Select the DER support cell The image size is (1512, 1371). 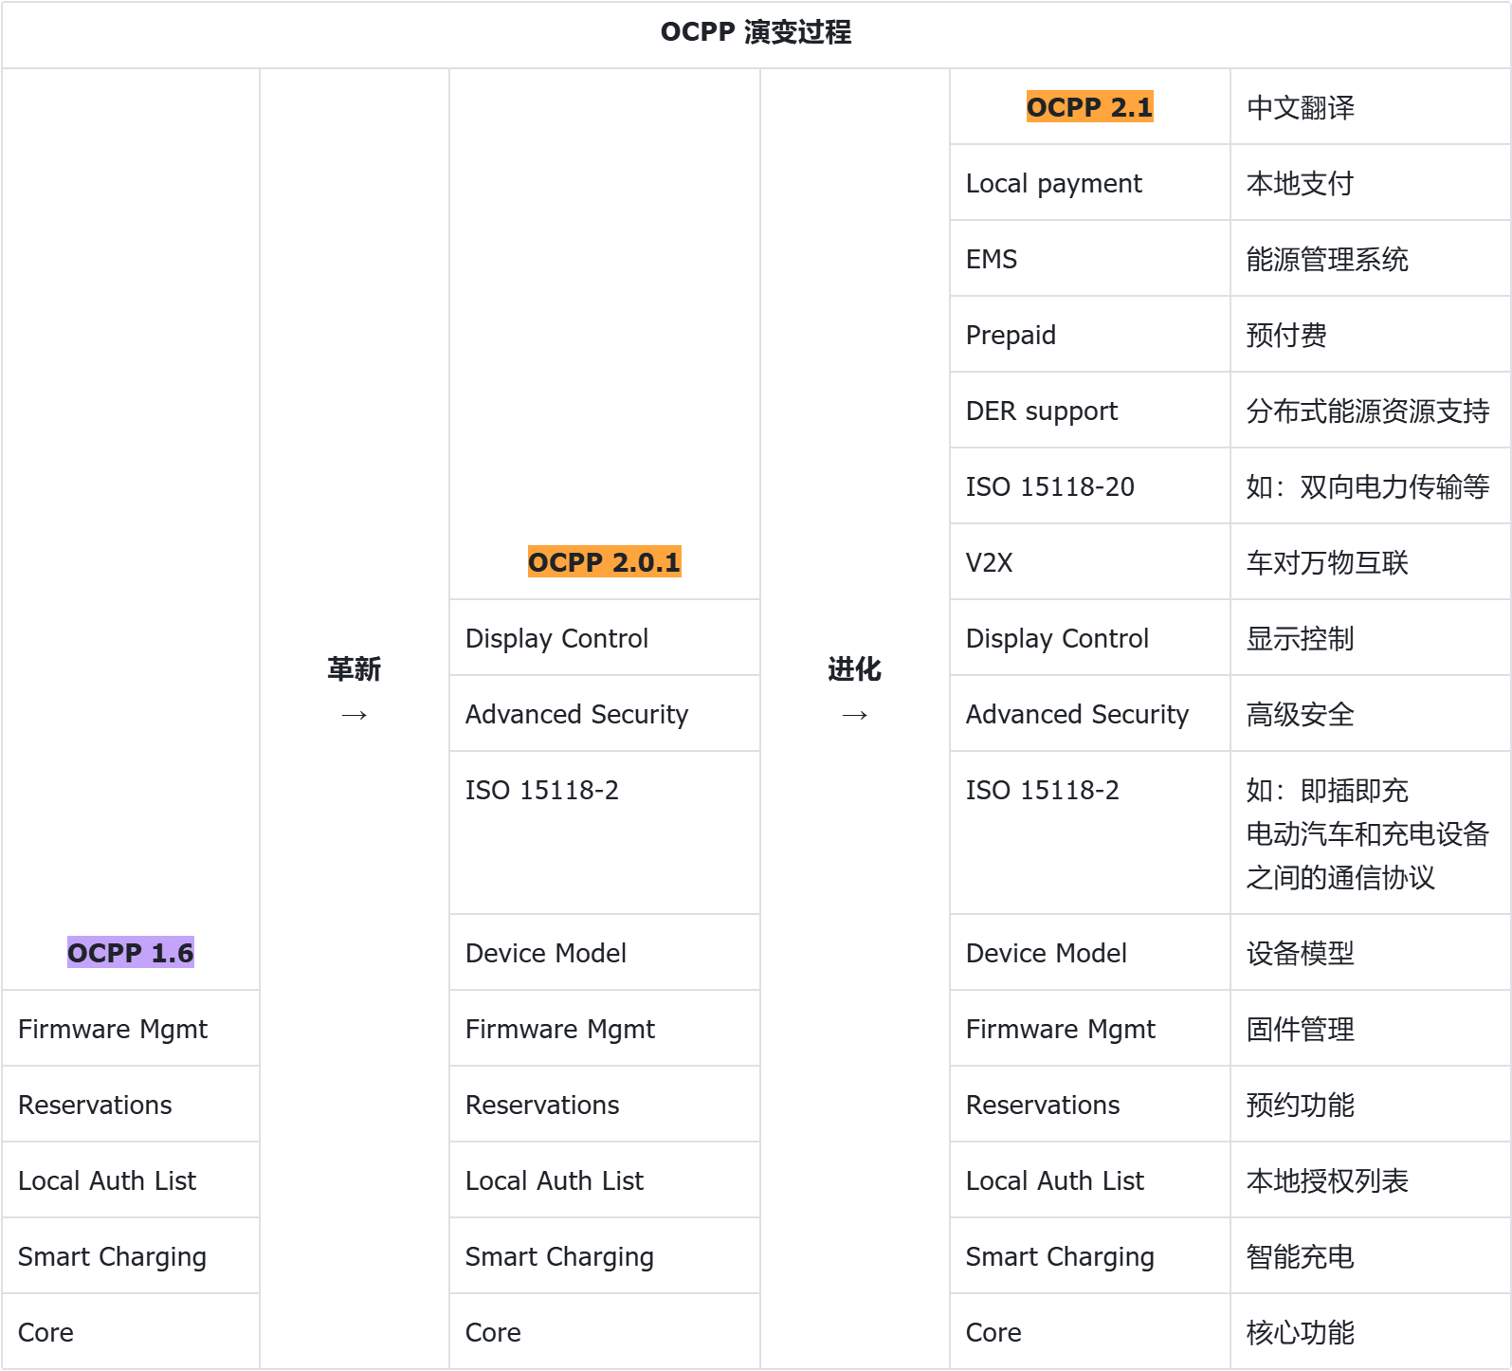[1042, 411]
